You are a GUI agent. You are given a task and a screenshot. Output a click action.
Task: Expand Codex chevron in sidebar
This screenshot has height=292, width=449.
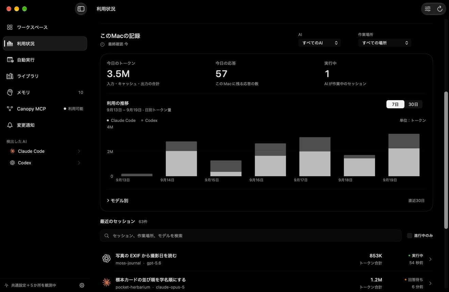(79, 163)
